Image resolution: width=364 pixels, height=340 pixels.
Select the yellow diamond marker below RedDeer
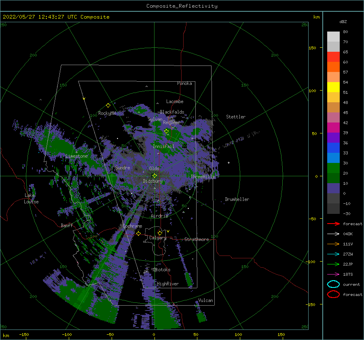click(x=167, y=131)
